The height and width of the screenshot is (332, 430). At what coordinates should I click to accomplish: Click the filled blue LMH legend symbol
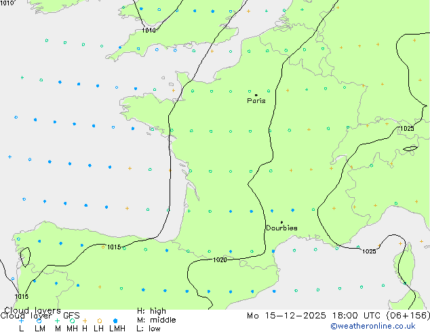115,320
